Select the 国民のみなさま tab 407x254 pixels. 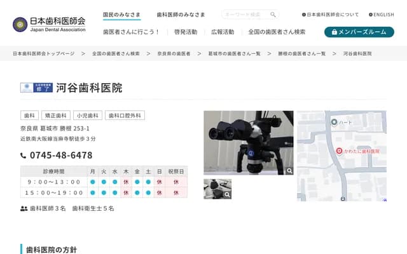click(x=121, y=15)
